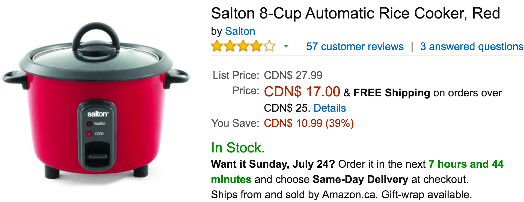Click the salton logo on the cooker
This screenshot has height=202, width=524.
pyautogui.click(x=98, y=114)
